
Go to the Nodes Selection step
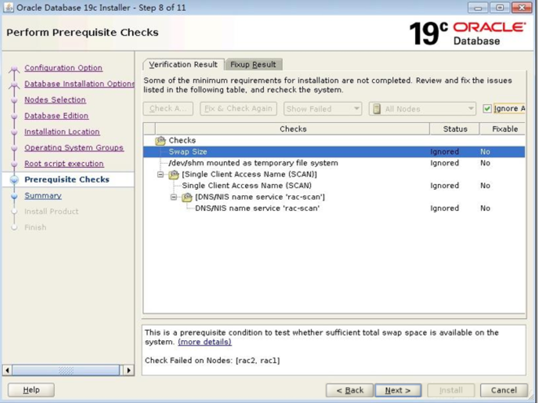[55, 100]
